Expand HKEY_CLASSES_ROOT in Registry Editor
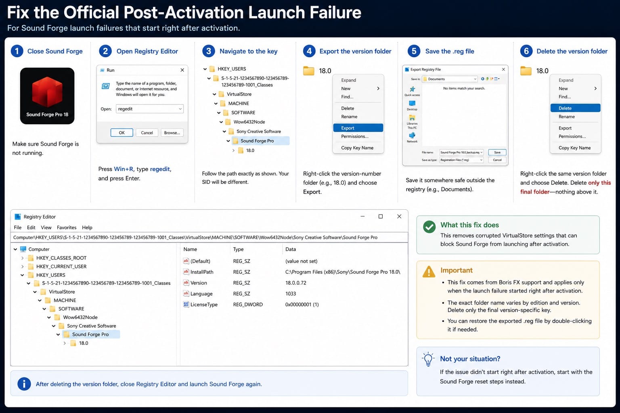This screenshot has height=413, width=620. tap(22, 258)
